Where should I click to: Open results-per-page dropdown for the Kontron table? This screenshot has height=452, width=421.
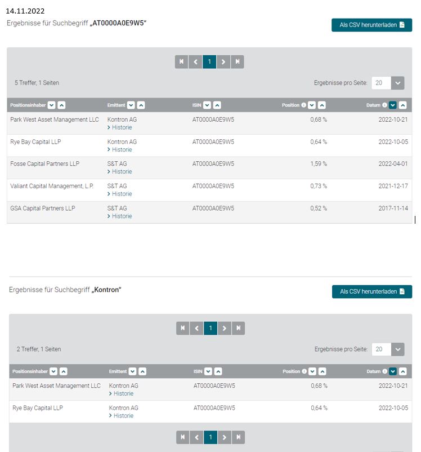pyautogui.click(x=397, y=349)
